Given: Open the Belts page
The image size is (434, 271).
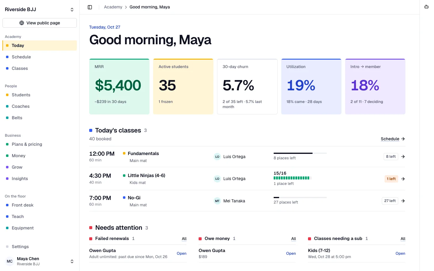Looking at the screenshot, I should coord(39,118).
